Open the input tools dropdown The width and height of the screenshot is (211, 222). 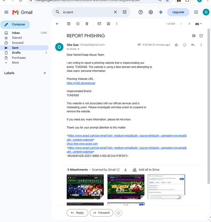(x=199, y=24)
